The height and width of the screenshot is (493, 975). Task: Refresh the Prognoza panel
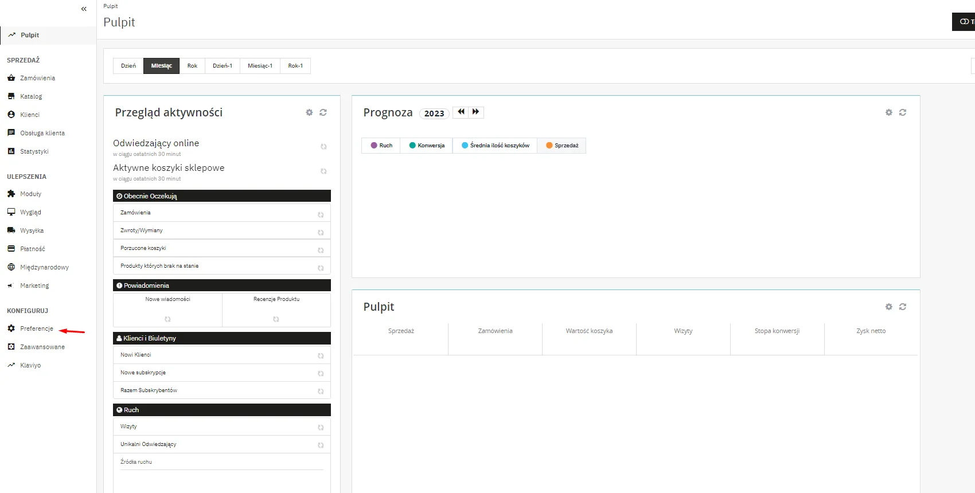coord(902,112)
